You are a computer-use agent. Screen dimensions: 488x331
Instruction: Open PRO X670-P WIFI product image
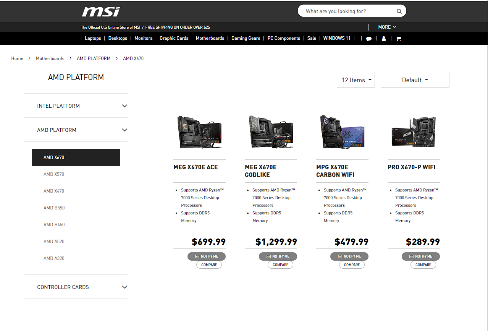click(x=414, y=133)
